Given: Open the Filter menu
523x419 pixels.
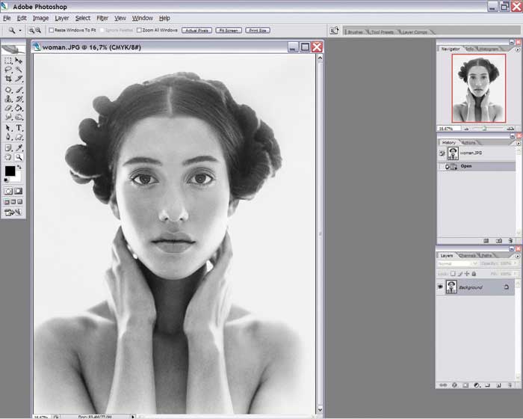Looking at the screenshot, I should coord(102,18).
